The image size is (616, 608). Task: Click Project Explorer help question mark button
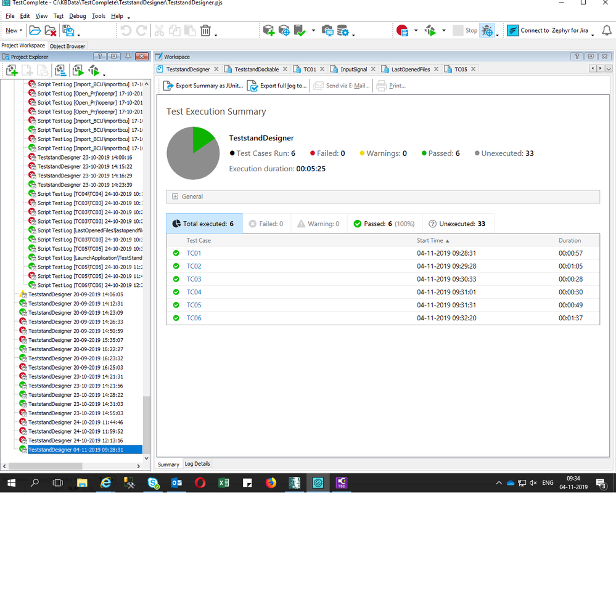[100, 57]
